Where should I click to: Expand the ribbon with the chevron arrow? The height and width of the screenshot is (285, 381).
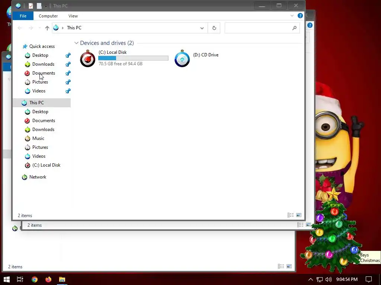[292, 16]
